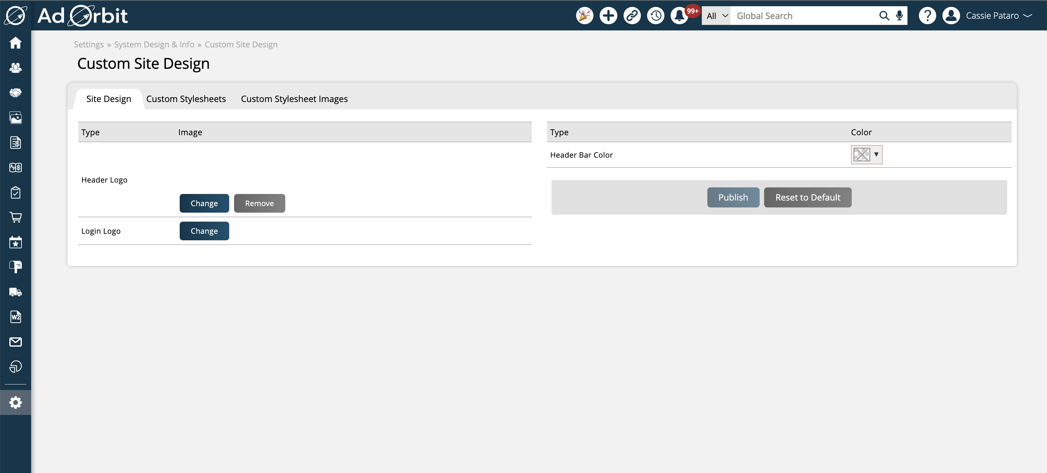This screenshot has width=1047, height=473.
Task: Open the Reports pie chart sidebar icon
Action: 16,367
